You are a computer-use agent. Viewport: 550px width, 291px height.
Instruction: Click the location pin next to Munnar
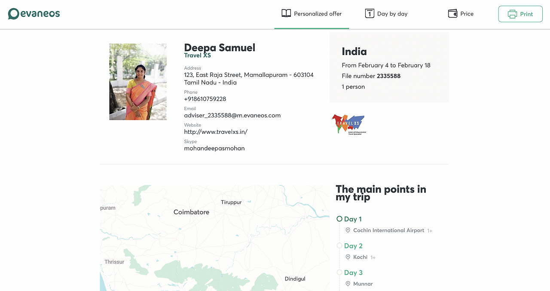pos(348,284)
